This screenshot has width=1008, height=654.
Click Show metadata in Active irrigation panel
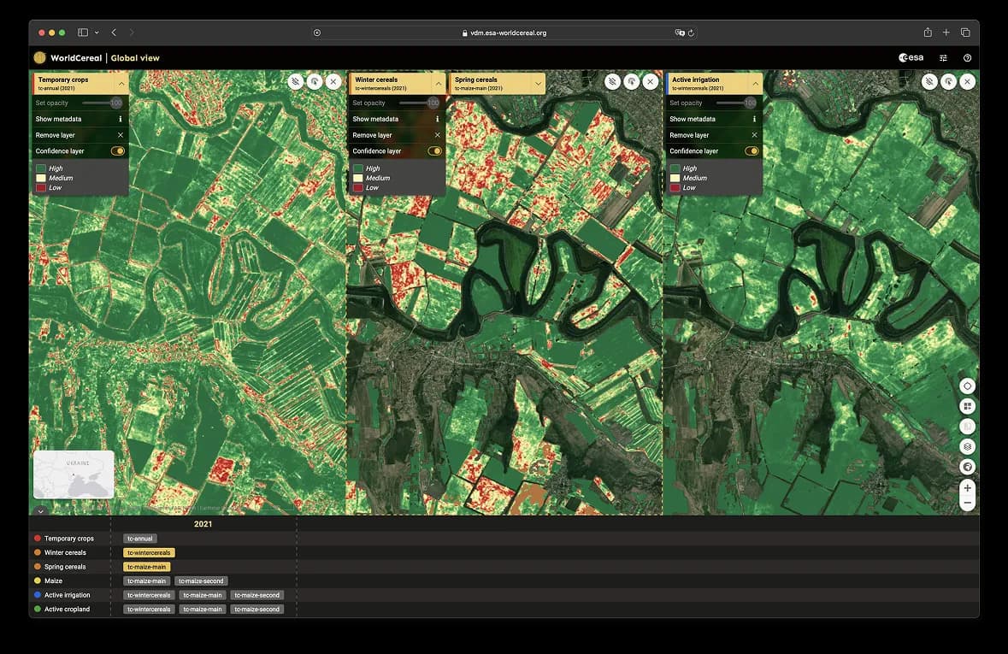(x=693, y=119)
